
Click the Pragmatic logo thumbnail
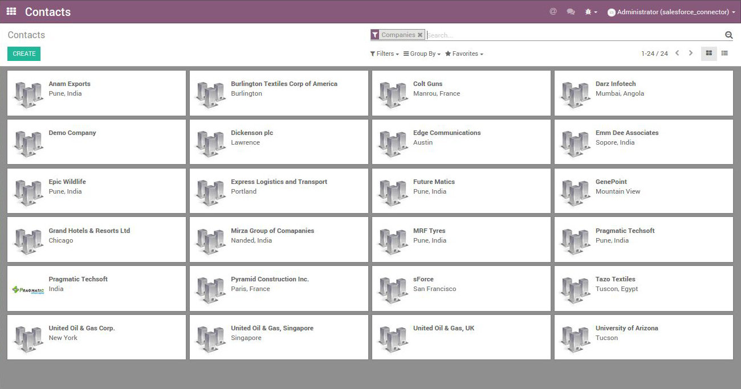tap(28, 290)
